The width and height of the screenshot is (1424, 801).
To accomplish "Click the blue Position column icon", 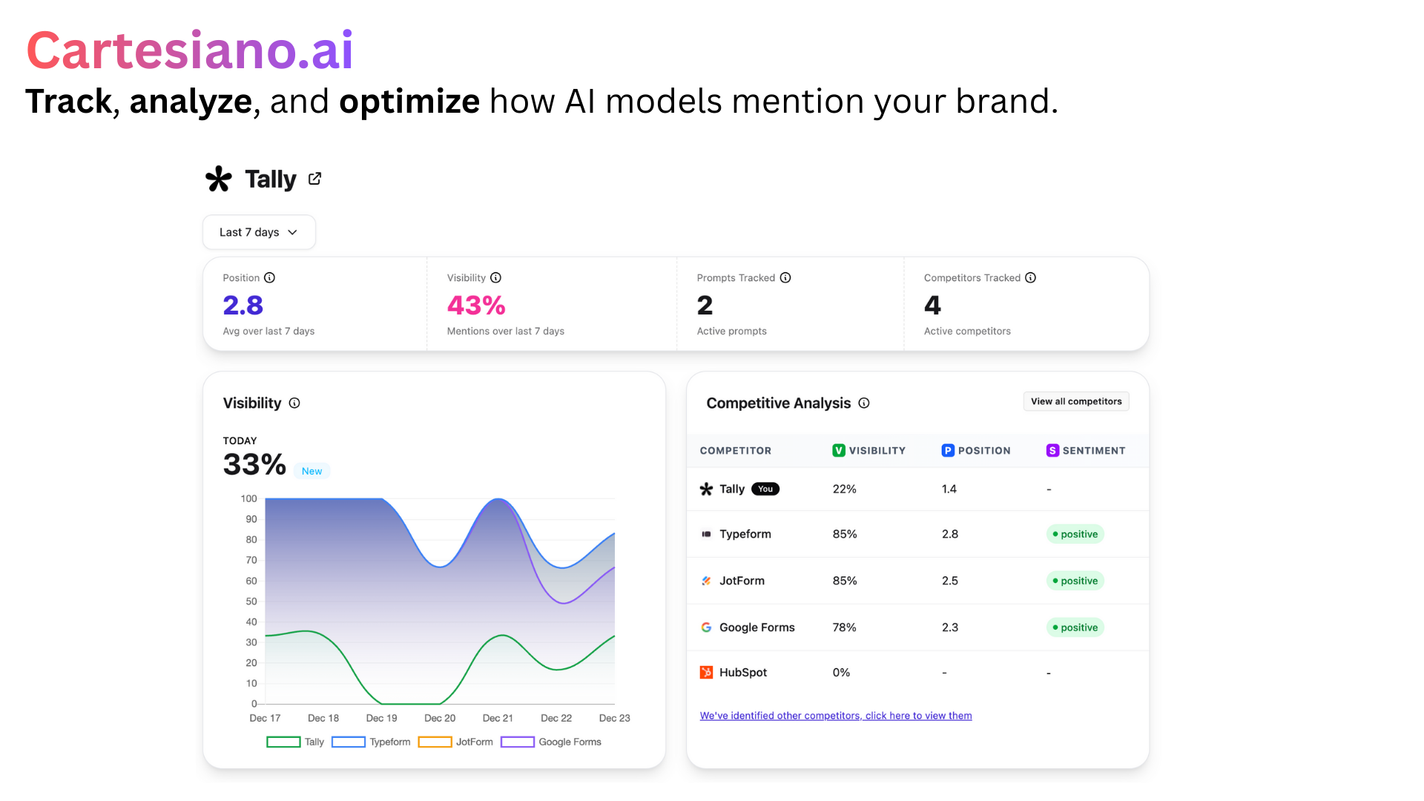I will coord(948,450).
